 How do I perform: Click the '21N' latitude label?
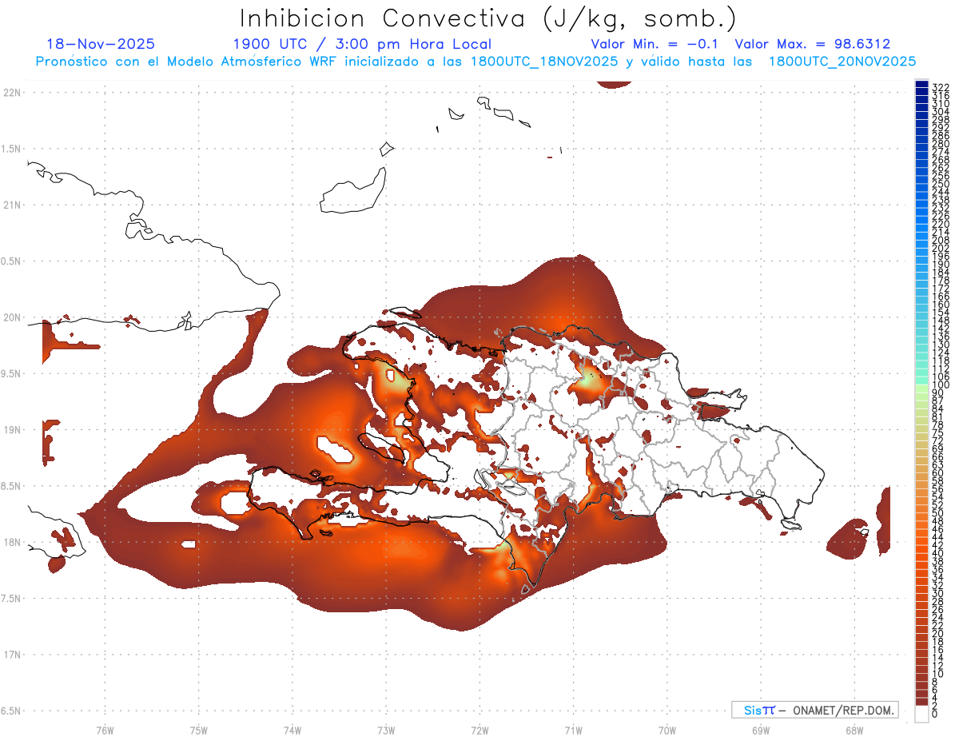point(11,205)
